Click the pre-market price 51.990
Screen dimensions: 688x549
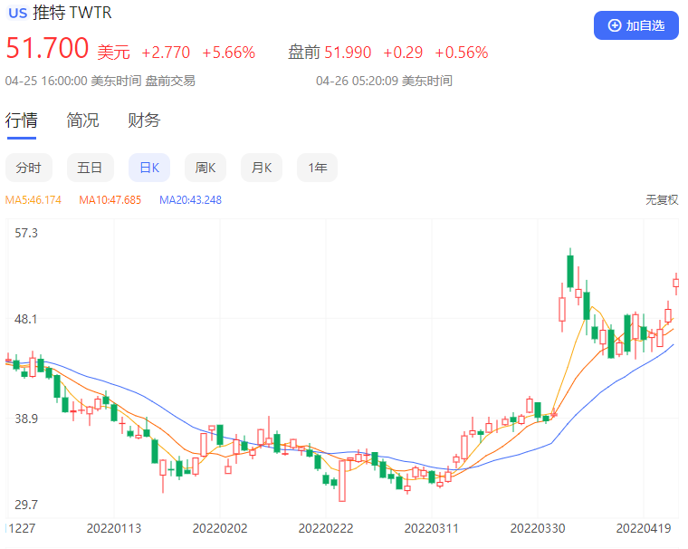click(x=348, y=53)
